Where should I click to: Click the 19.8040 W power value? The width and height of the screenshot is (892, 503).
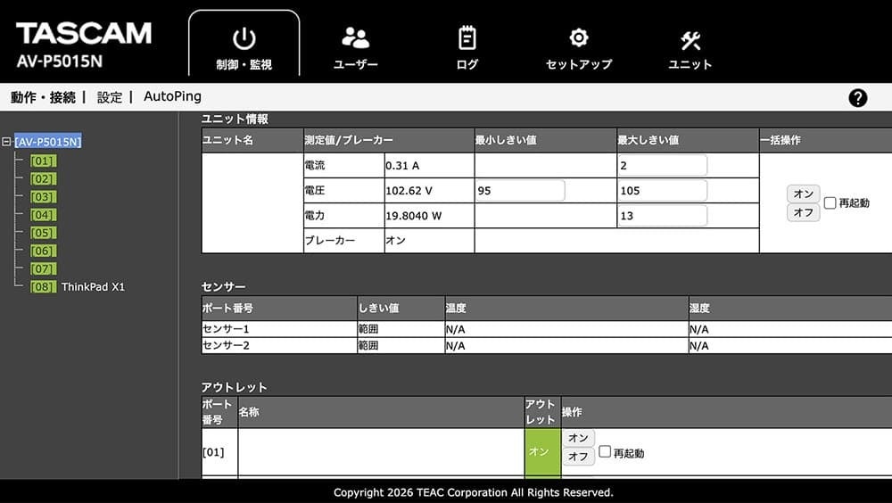(414, 216)
